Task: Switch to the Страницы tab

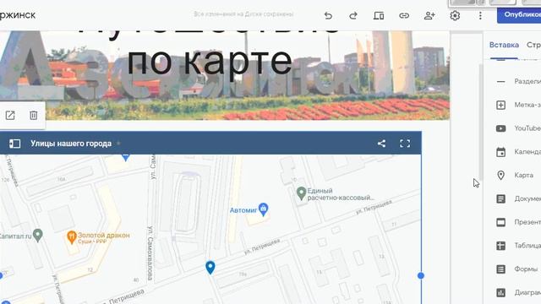Action: point(533,45)
